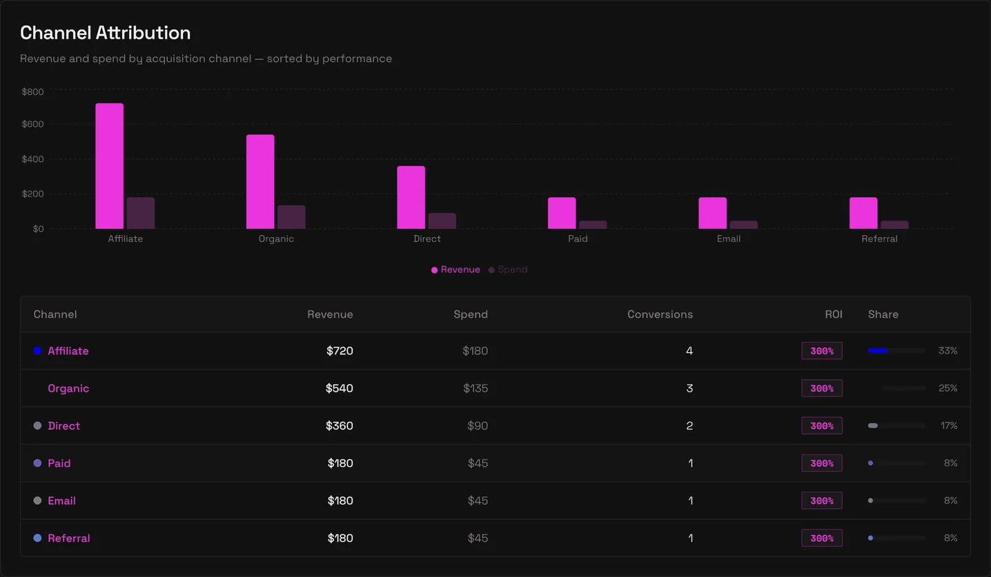This screenshot has height=577, width=991.
Task: Click the purple dot beside Paid in the table
Action: pos(37,463)
